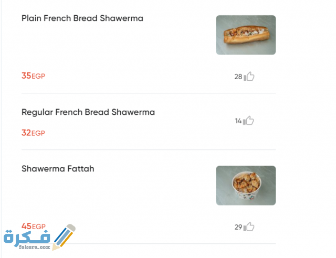
Task: Click thumbs-up icon for Plain French Bread Shawerma
Action: pyautogui.click(x=249, y=77)
